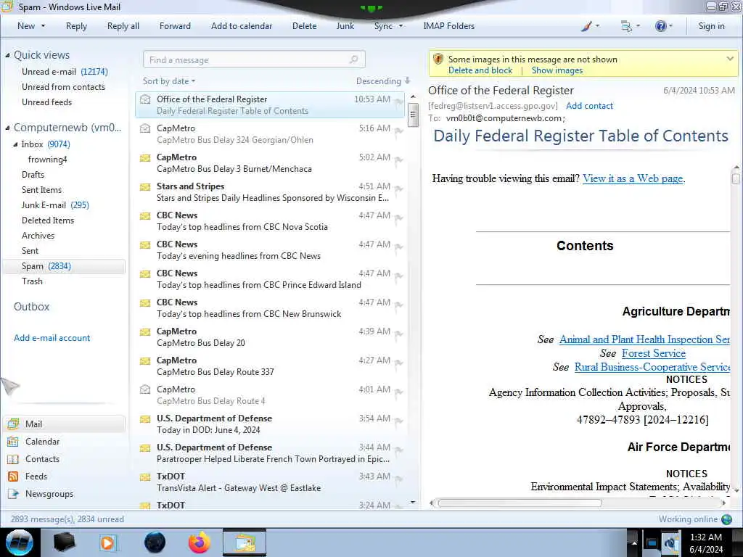Click Reply in the toolbar
This screenshot has width=743, height=557.
76,26
